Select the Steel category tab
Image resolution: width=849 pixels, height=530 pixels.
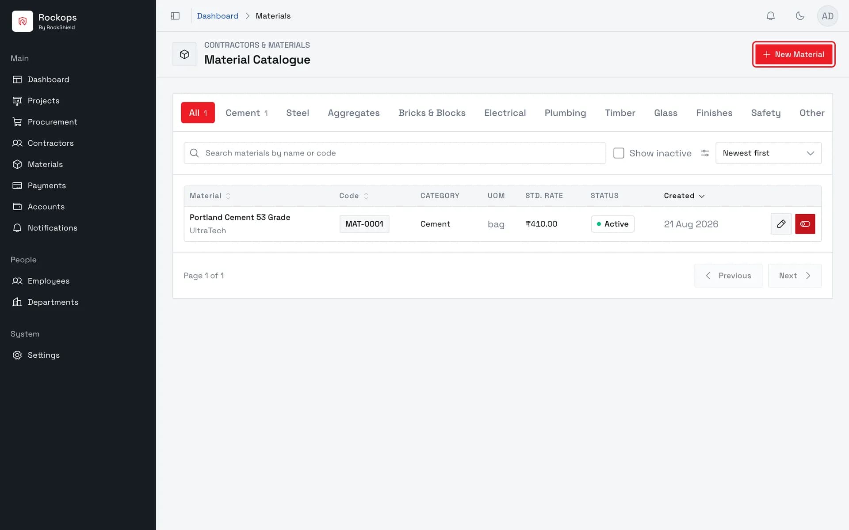coord(298,113)
